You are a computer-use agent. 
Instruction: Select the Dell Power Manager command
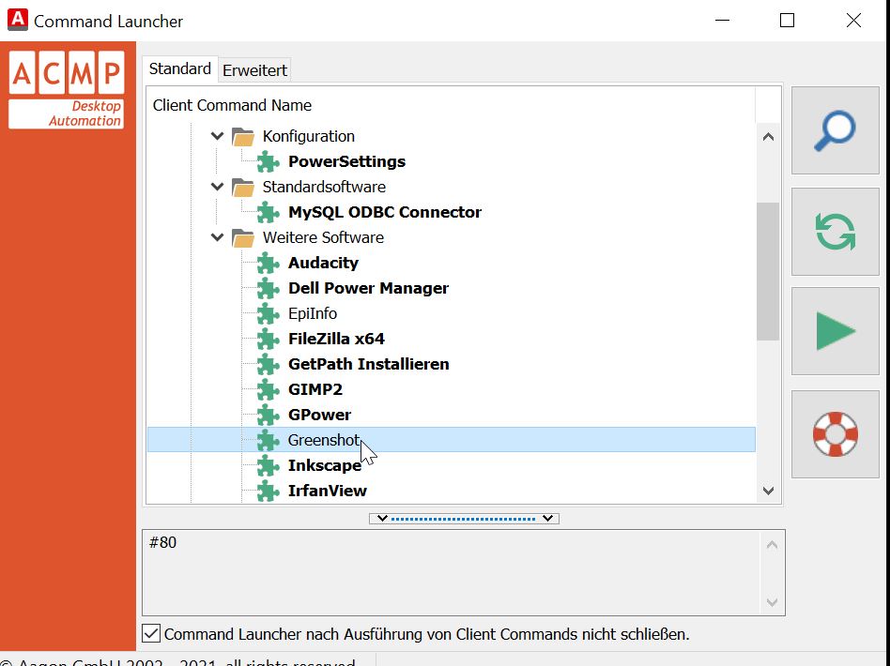point(368,288)
